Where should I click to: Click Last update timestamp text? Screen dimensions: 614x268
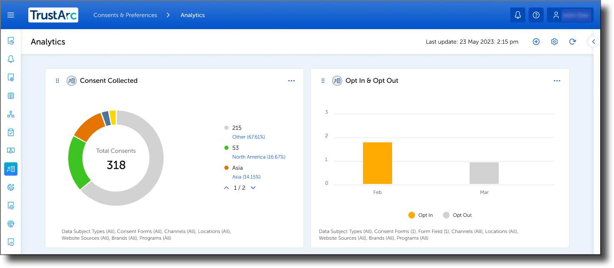point(472,42)
